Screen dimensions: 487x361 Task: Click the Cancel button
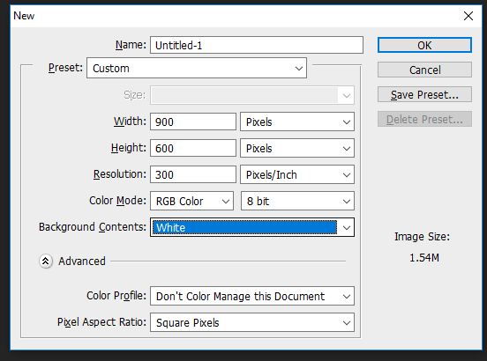(424, 70)
